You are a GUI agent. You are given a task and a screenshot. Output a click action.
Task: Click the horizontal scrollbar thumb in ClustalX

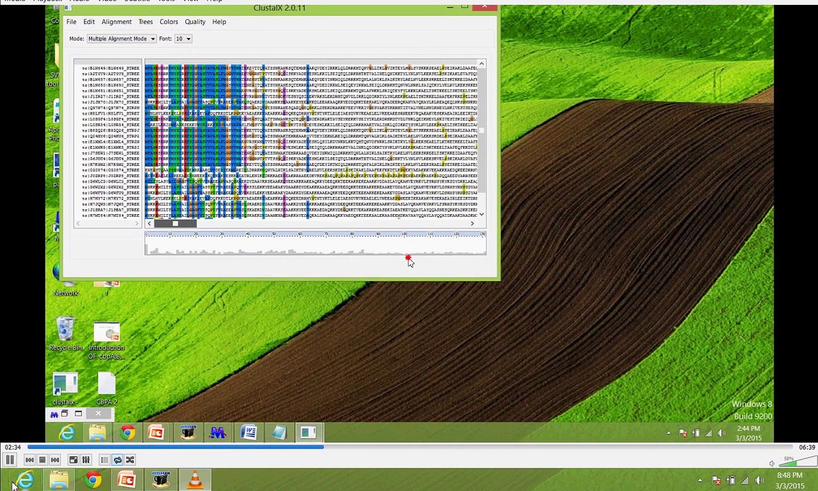[x=175, y=223]
